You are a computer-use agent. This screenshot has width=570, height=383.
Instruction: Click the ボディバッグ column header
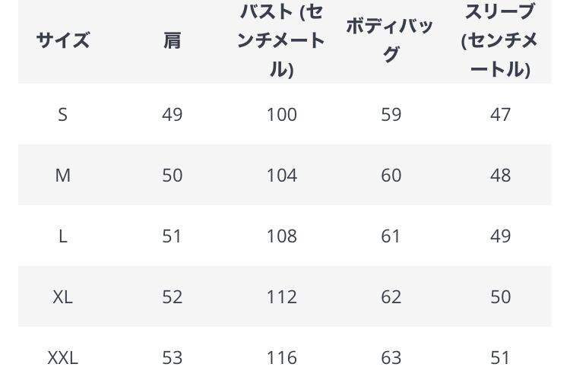[391, 40]
